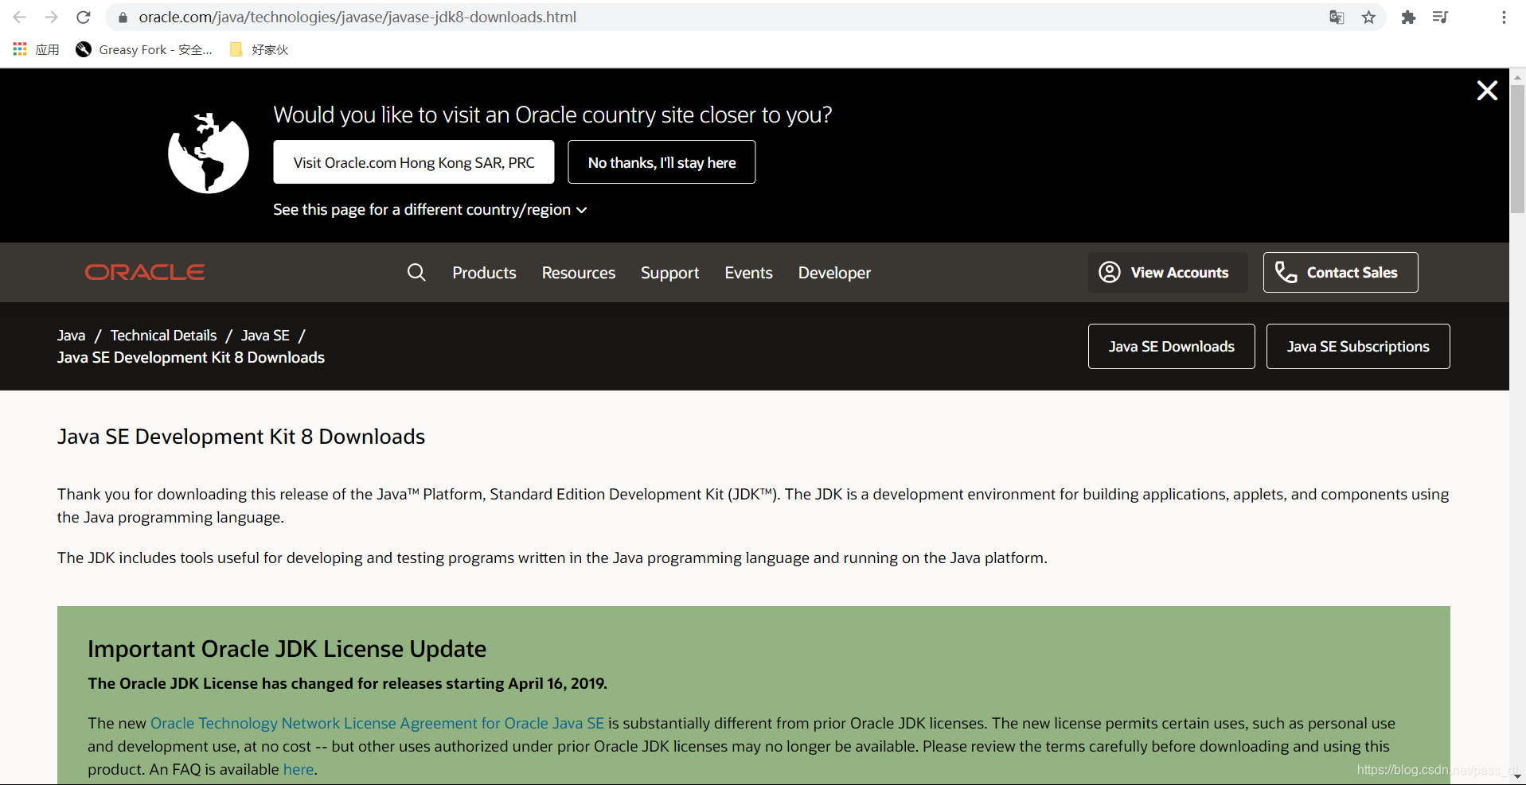1526x785 pixels.
Task: Go to Java SE breadcrumb
Action: coord(265,336)
